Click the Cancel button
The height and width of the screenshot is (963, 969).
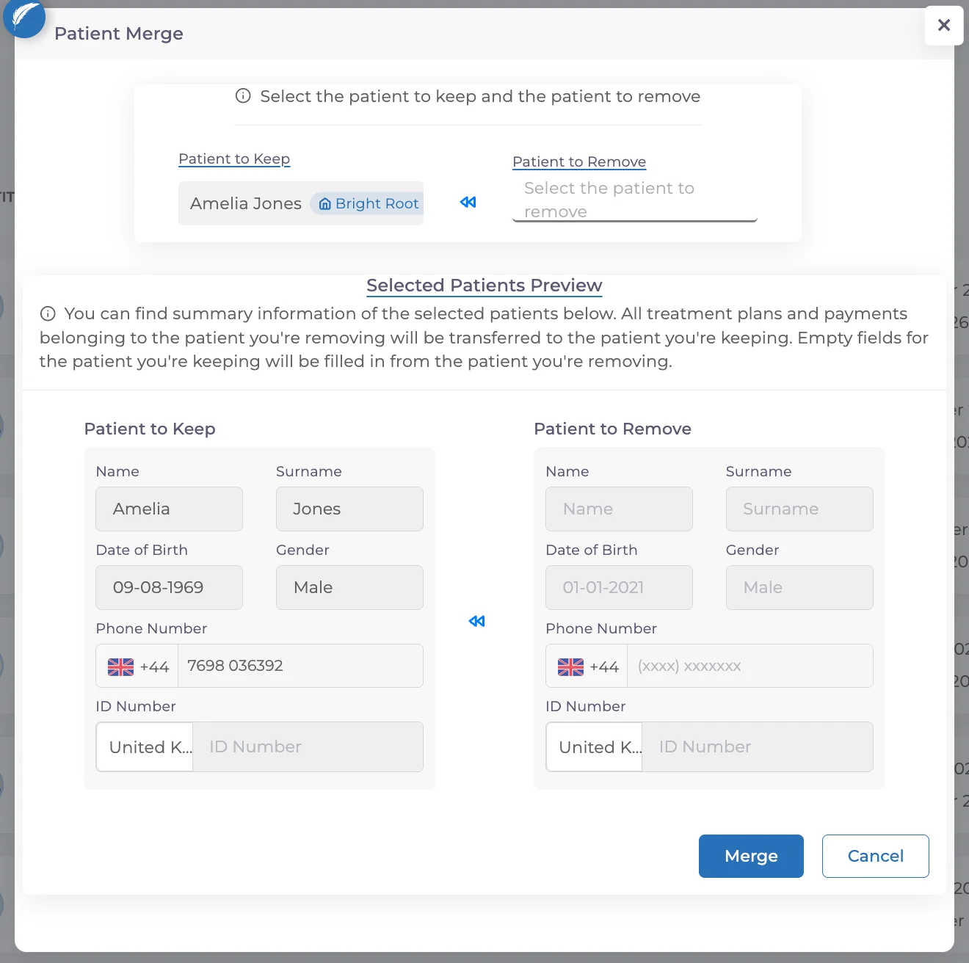click(x=876, y=856)
